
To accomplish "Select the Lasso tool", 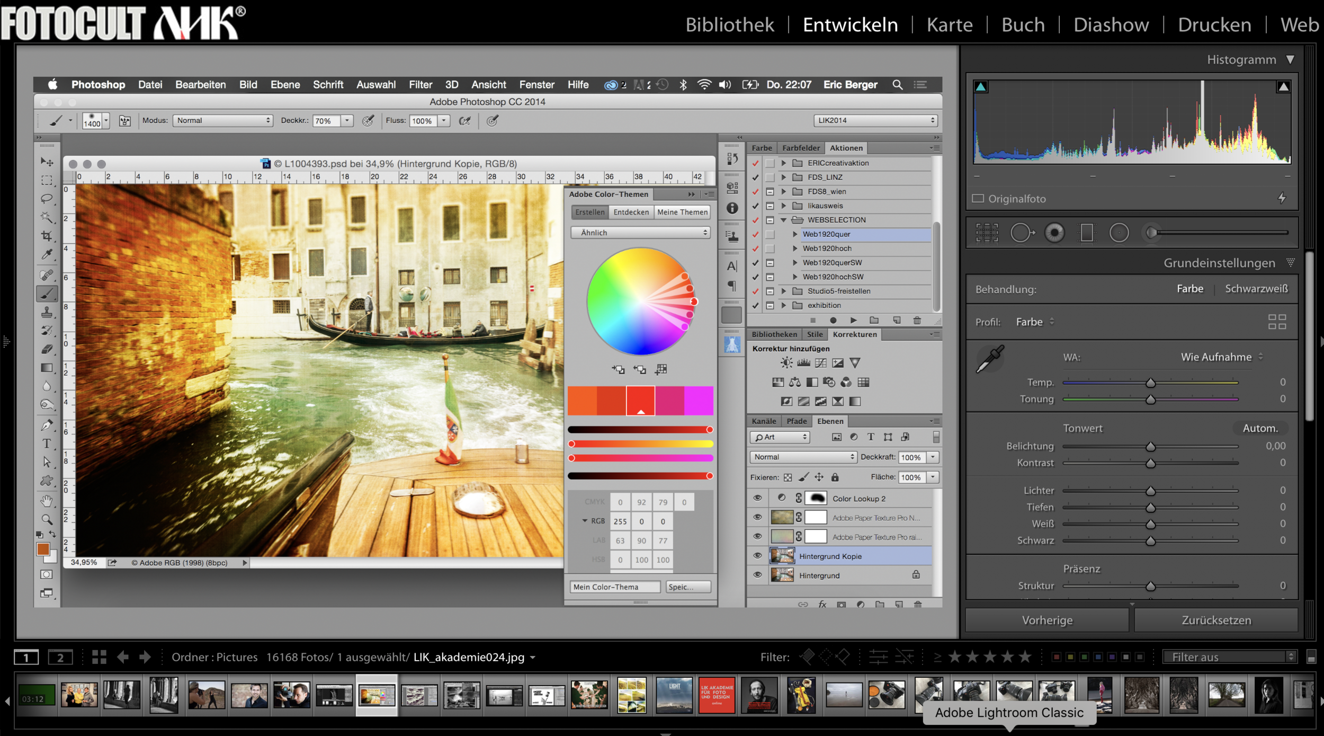I will click(x=47, y=199).
